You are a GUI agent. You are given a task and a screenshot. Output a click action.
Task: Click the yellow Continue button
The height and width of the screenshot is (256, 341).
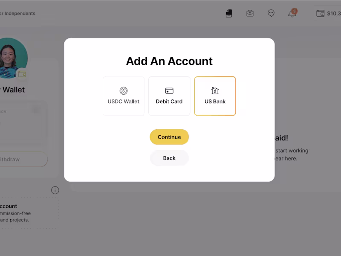(169, 137)
